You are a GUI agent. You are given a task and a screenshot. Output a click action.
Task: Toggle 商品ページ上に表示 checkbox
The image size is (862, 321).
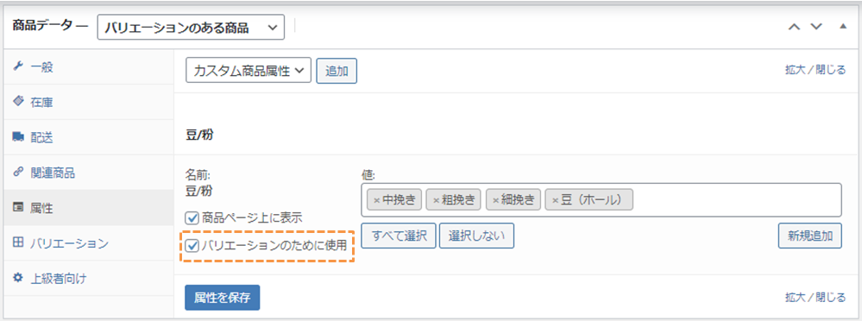point(192,217)
